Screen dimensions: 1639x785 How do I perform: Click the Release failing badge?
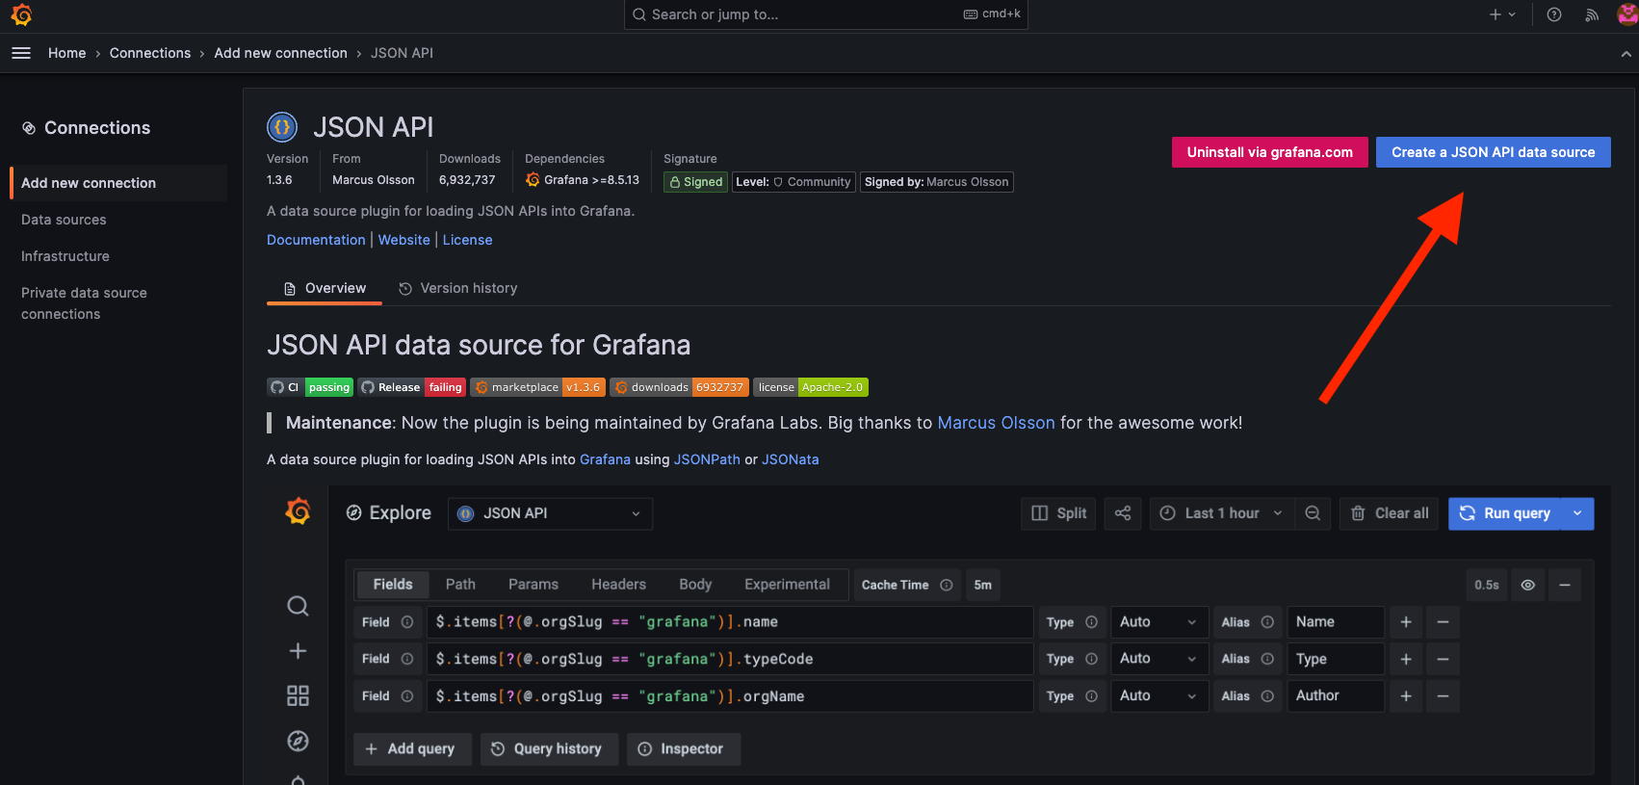click(412, 387)
